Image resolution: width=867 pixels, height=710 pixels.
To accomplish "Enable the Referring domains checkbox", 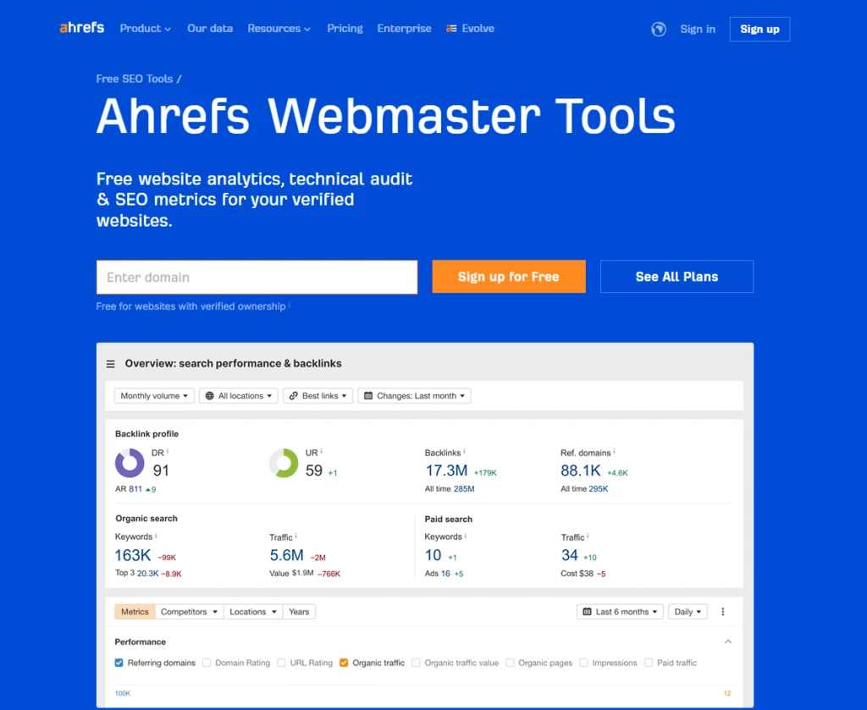I will pyautogui.click(x=119, y=663).
